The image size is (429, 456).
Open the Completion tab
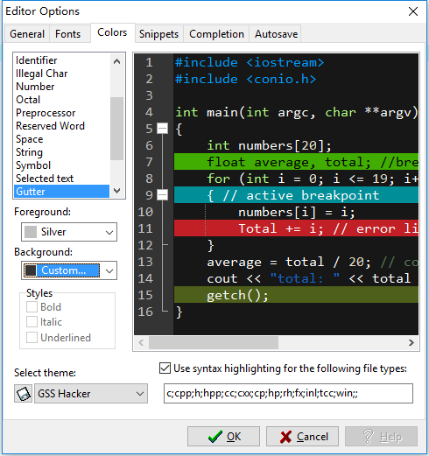[x=216, y=34]
